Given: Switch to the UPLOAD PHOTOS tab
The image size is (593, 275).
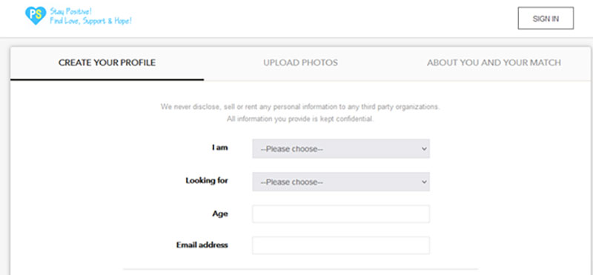Looking at the screenshot, I should click(301, 63).
